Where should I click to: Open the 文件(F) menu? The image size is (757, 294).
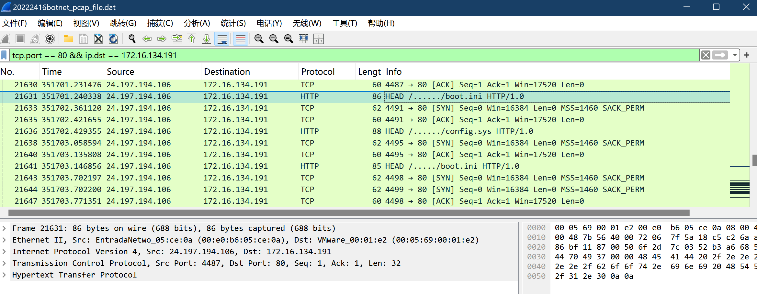coord(15,23)
